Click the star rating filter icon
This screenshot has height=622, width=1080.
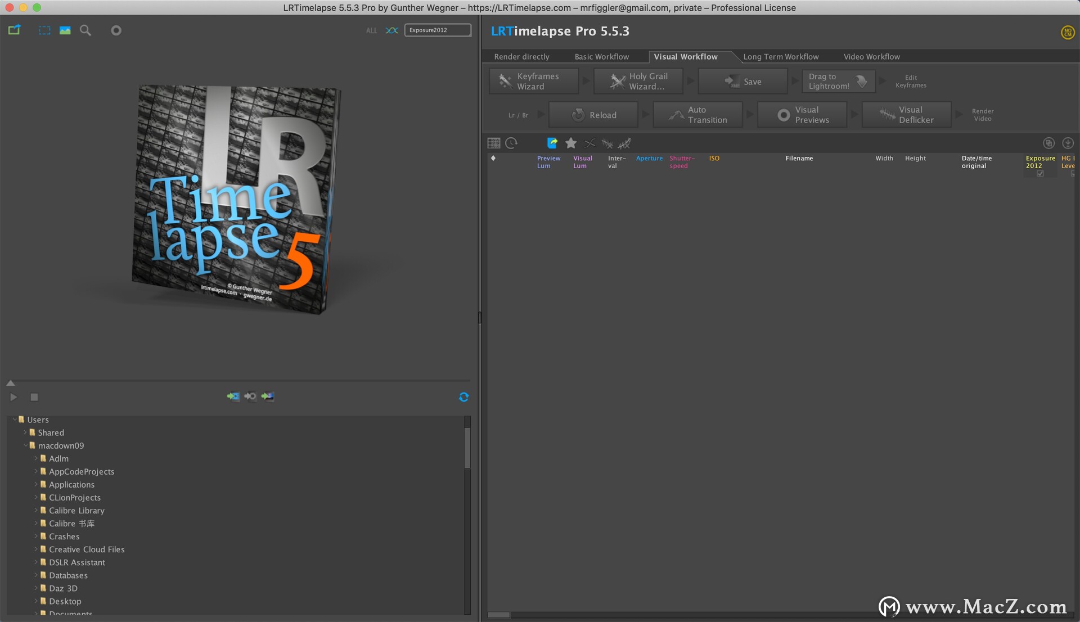pos(571,143)
